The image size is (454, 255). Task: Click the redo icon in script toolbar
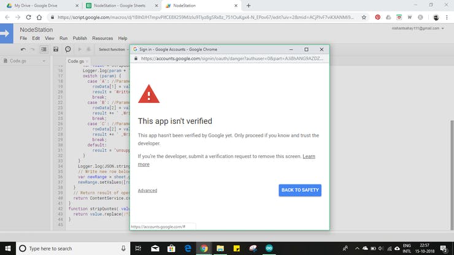[33, 50]
